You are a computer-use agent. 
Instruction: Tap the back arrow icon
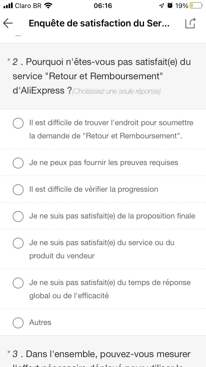[8, 23]
